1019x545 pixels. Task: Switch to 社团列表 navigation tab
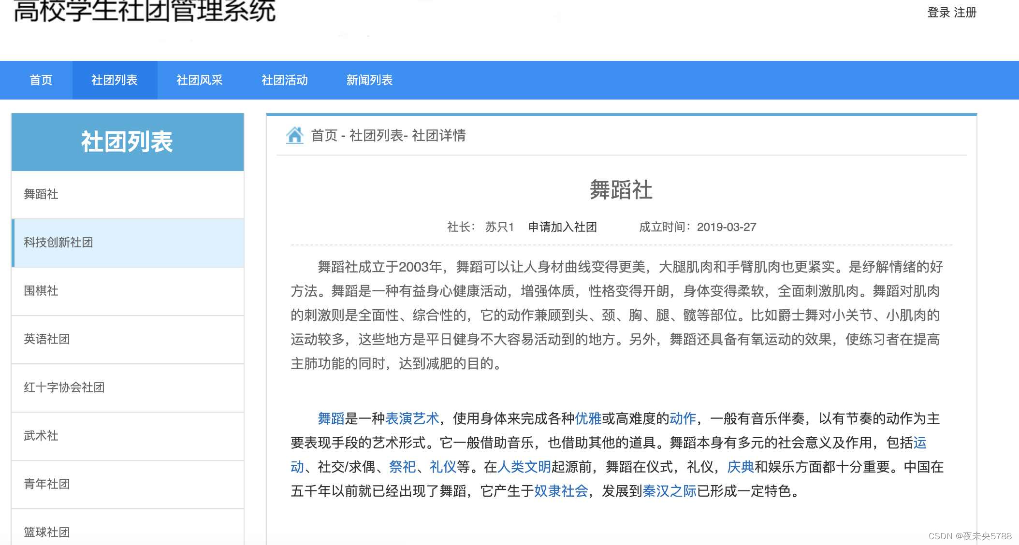(115, 80)
